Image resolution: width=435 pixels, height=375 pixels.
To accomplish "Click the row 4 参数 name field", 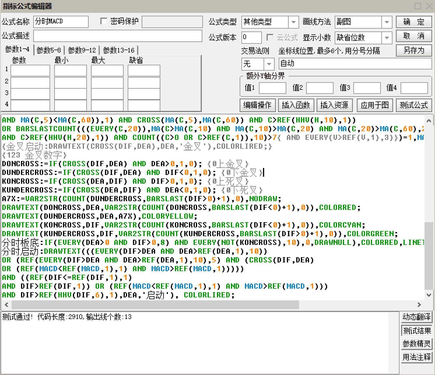I will pos(30,105).
